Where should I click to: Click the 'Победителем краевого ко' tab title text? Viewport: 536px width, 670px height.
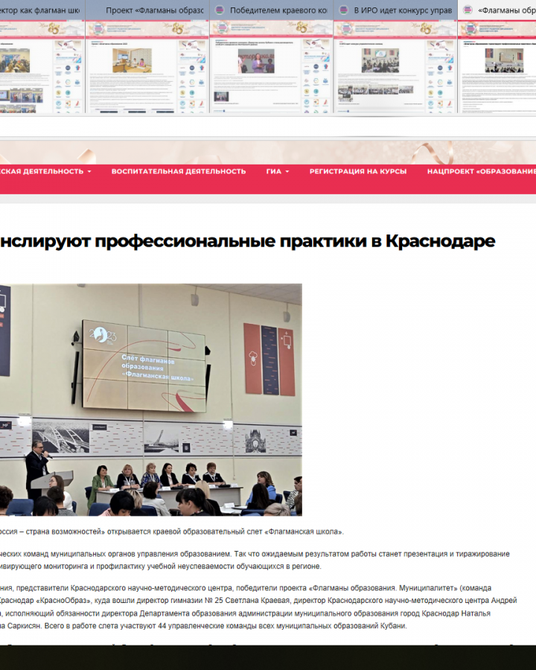click(278, 10)
